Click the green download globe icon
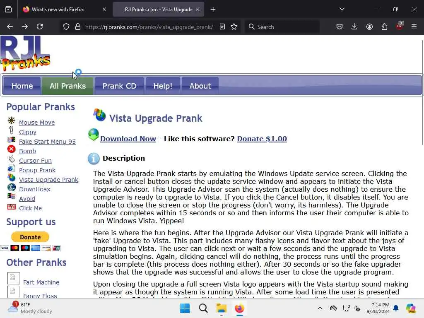The height and width of the screenshot is (318, 424). 94,135
